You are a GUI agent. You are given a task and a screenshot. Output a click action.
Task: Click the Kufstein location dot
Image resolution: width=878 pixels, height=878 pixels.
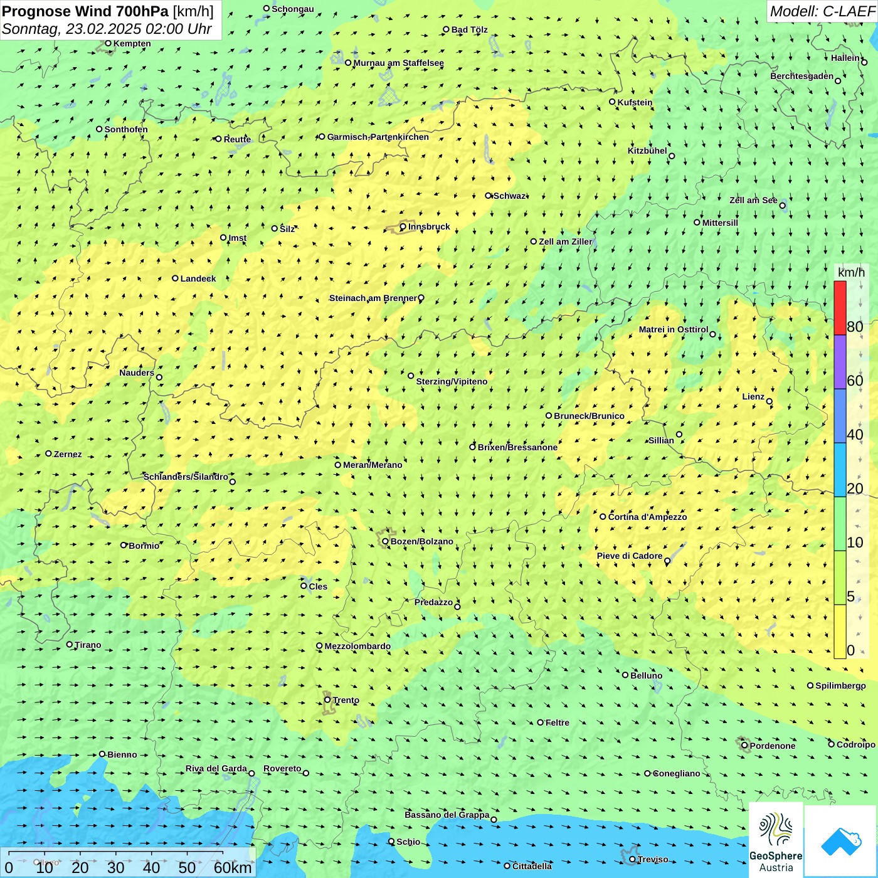[613, 102]
